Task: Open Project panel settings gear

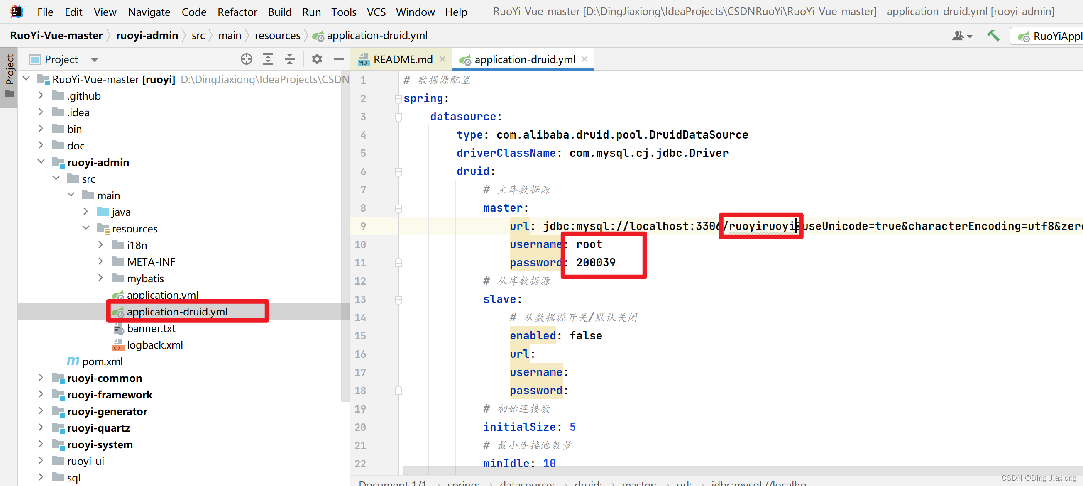Action: click(317, 59)
